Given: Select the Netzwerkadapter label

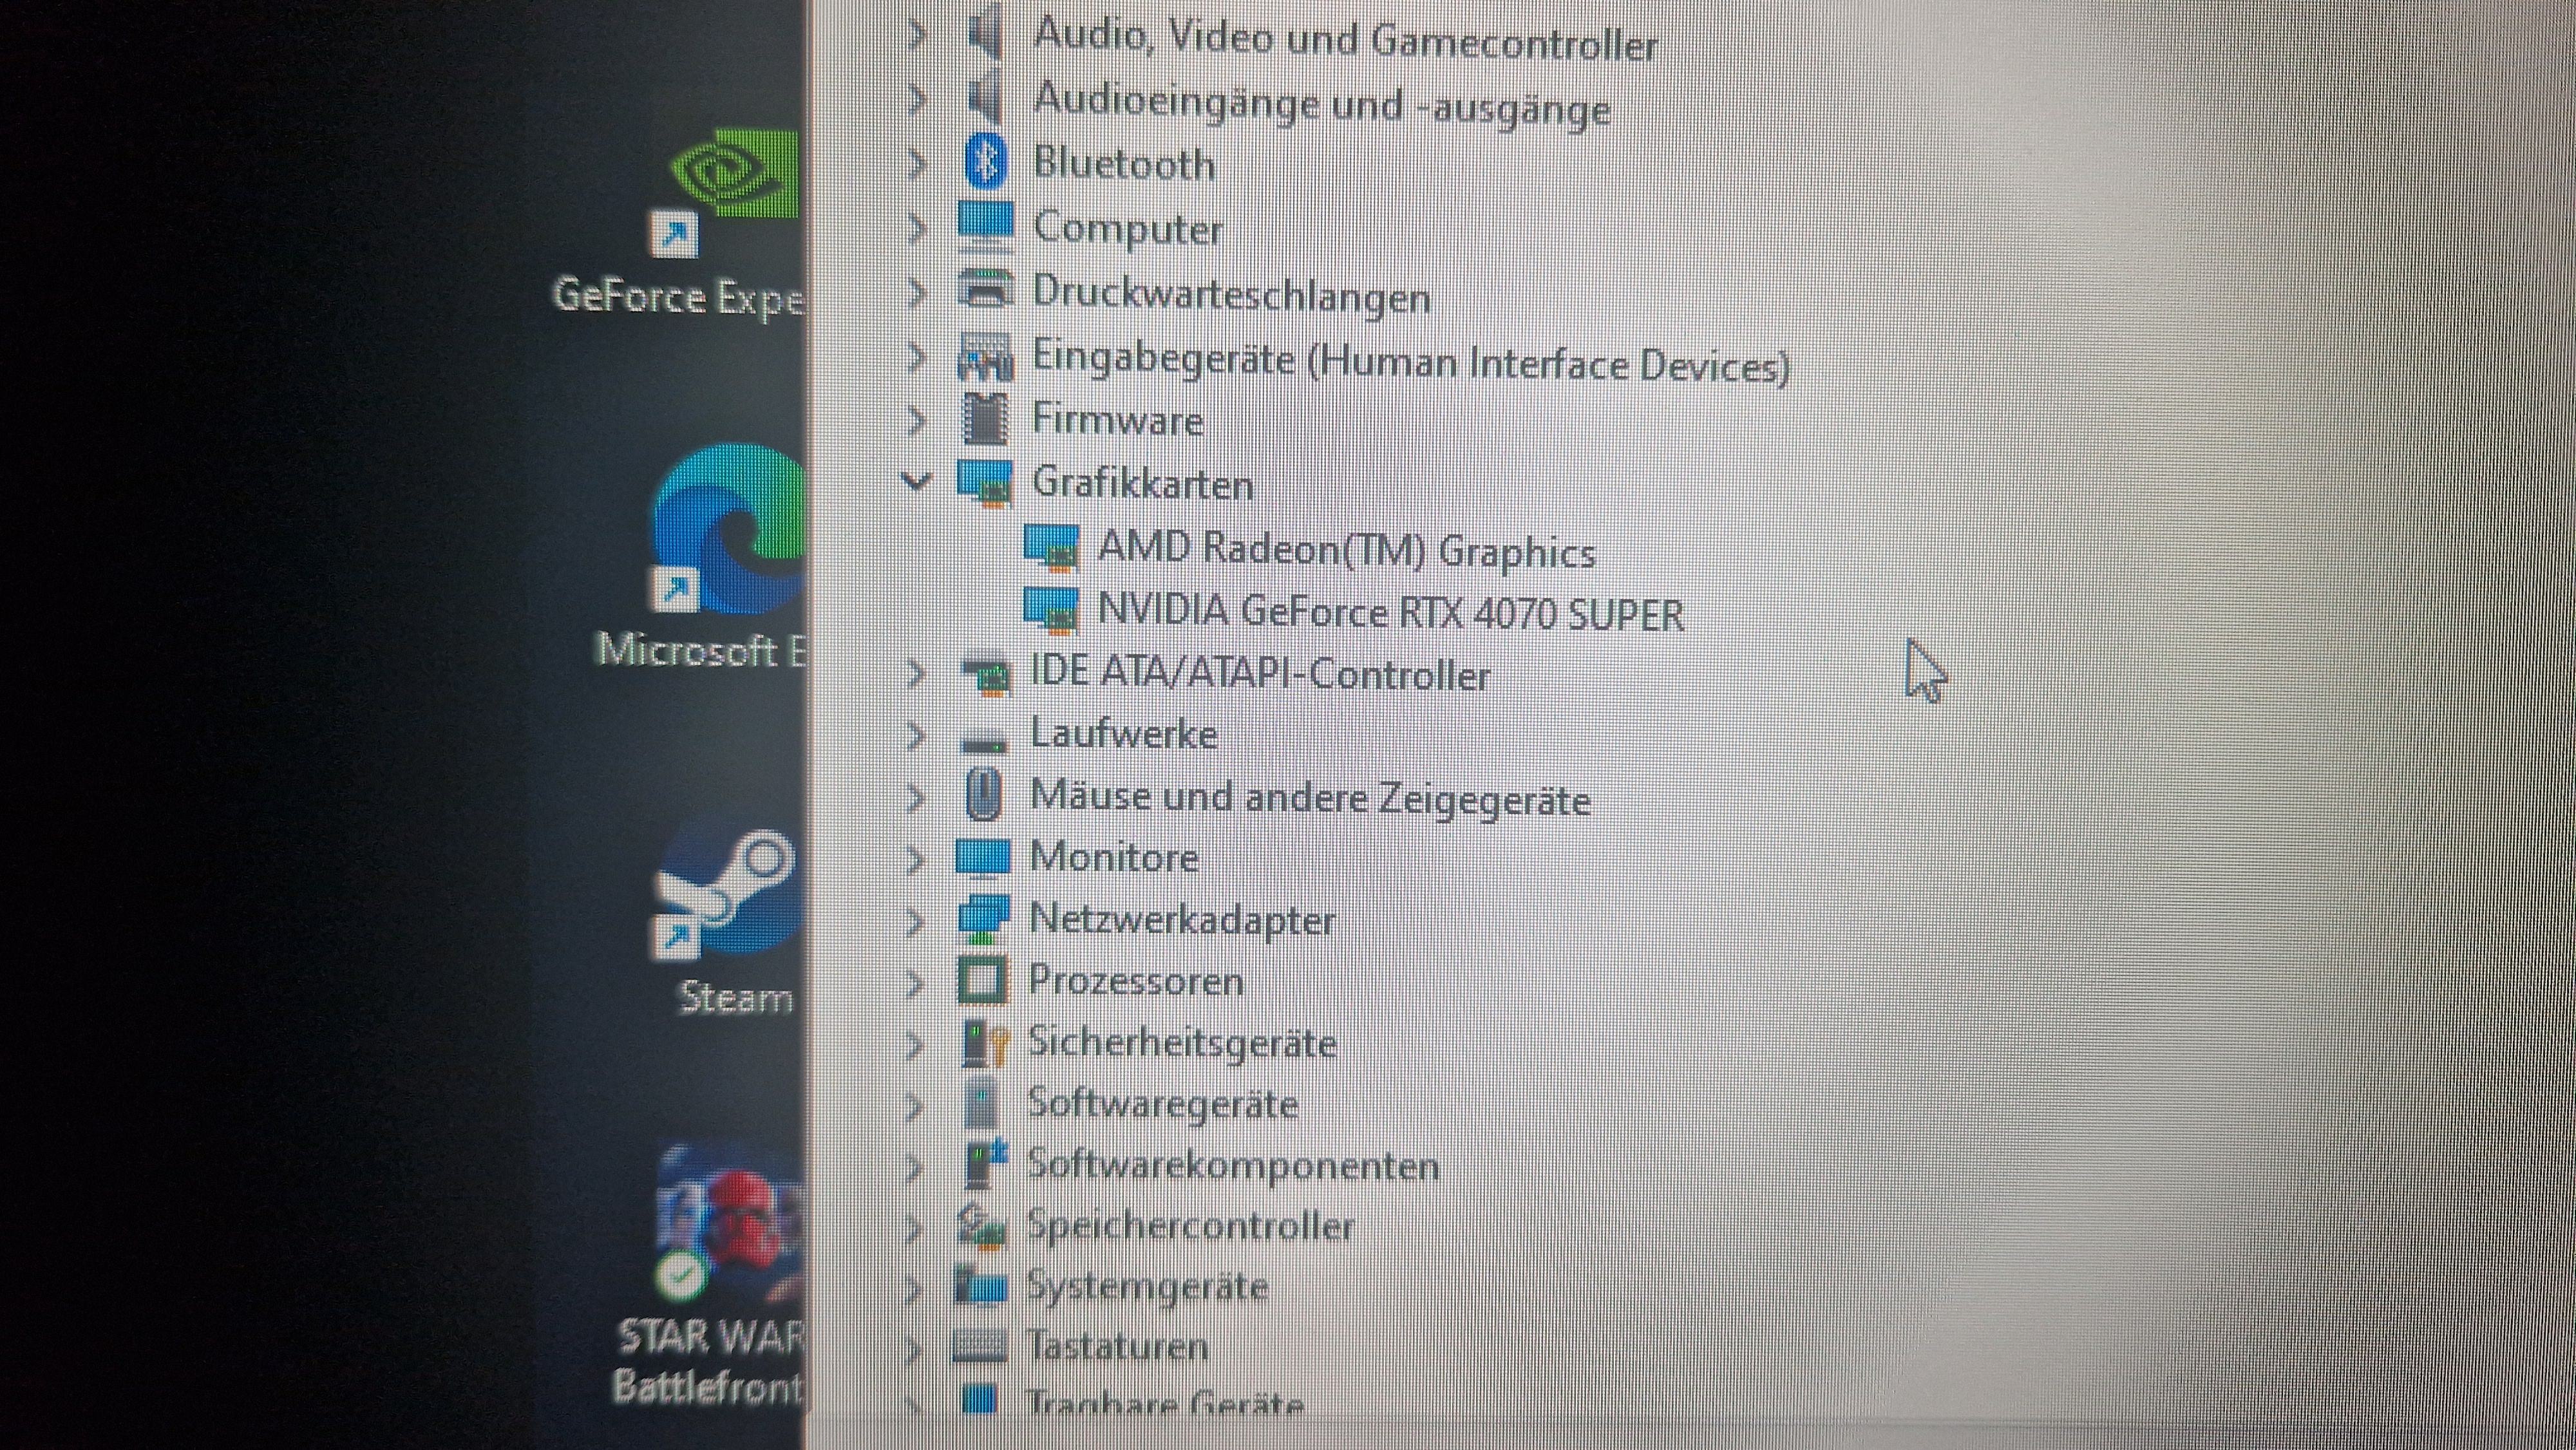Looking at the screenshot, I should [x=1182, y=920].
